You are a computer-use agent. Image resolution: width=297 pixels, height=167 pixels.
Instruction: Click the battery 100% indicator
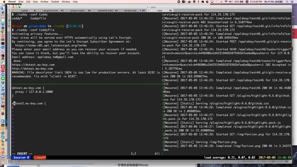239,2
